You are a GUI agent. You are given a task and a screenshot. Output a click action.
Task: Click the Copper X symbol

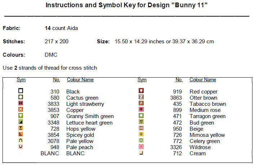(x=21, y=110)
